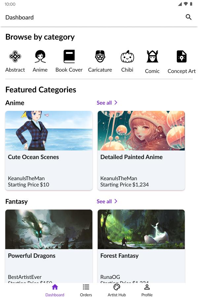The height and width of the screenshot is (297, 198).
Task: Click See all link for Anime
Action: [104, 103]
